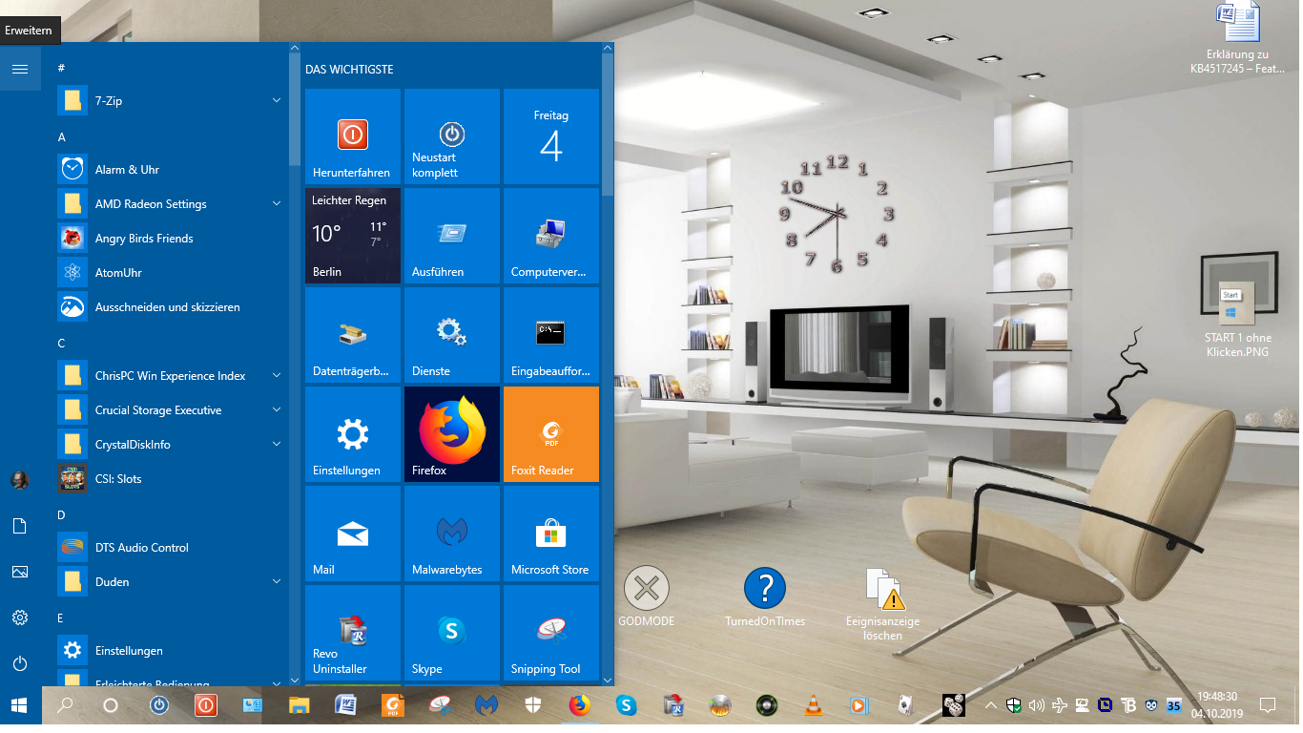This screenshot has width=1303, height=733.
Task: Open the Mail tile
Action: (353, 534)
